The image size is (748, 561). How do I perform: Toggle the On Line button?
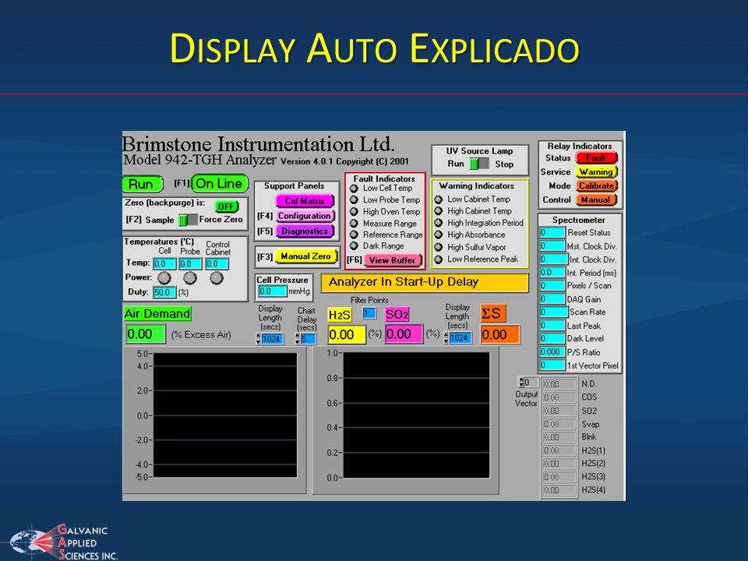click(220, 184)
